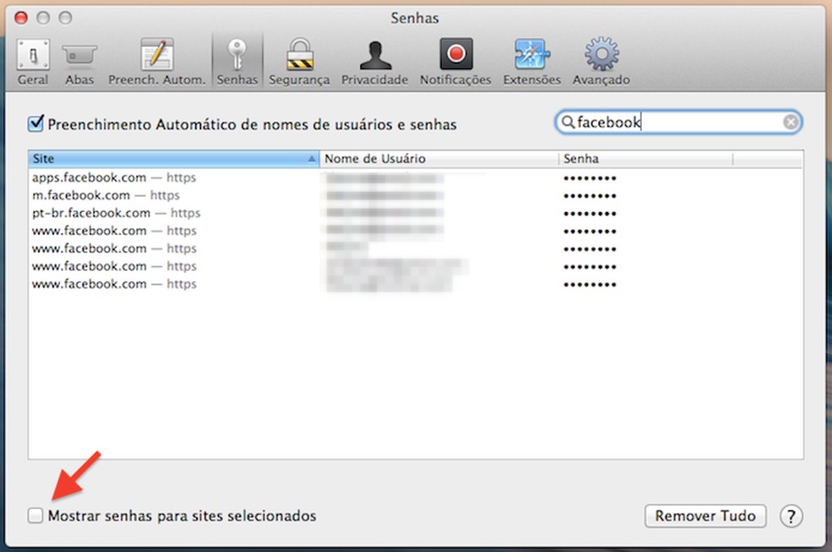Close the Senhas window
The height and width of the screenshot is (552, 832).
click(21, 18)
